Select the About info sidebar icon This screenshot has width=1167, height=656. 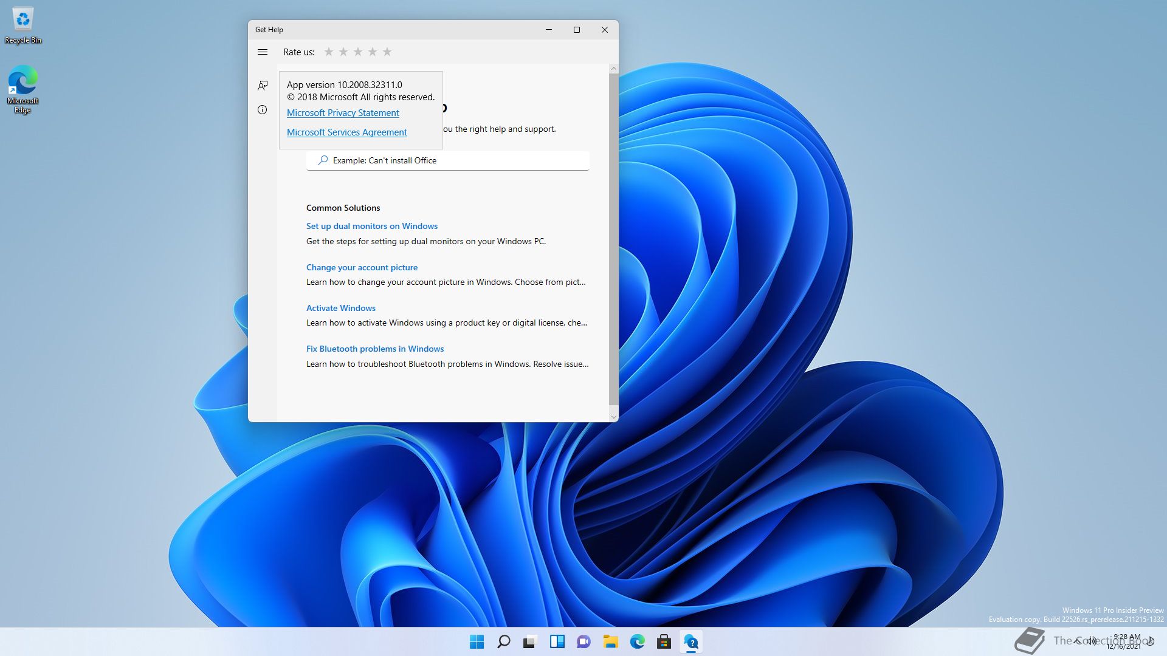[263, 110]
